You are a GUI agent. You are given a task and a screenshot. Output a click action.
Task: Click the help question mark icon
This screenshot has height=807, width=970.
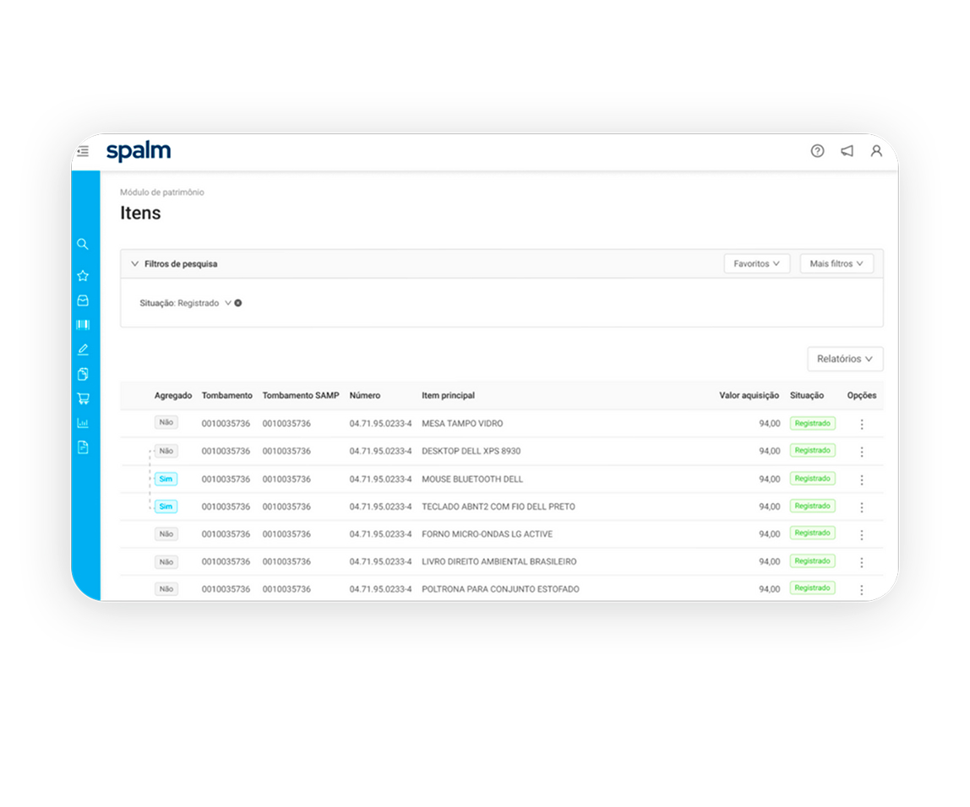[817, 151]
